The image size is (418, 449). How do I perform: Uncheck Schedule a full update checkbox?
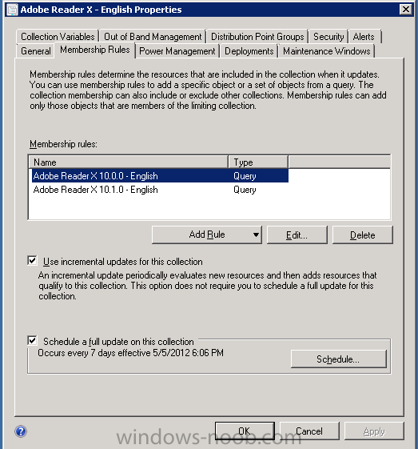[x=32, y=341]
